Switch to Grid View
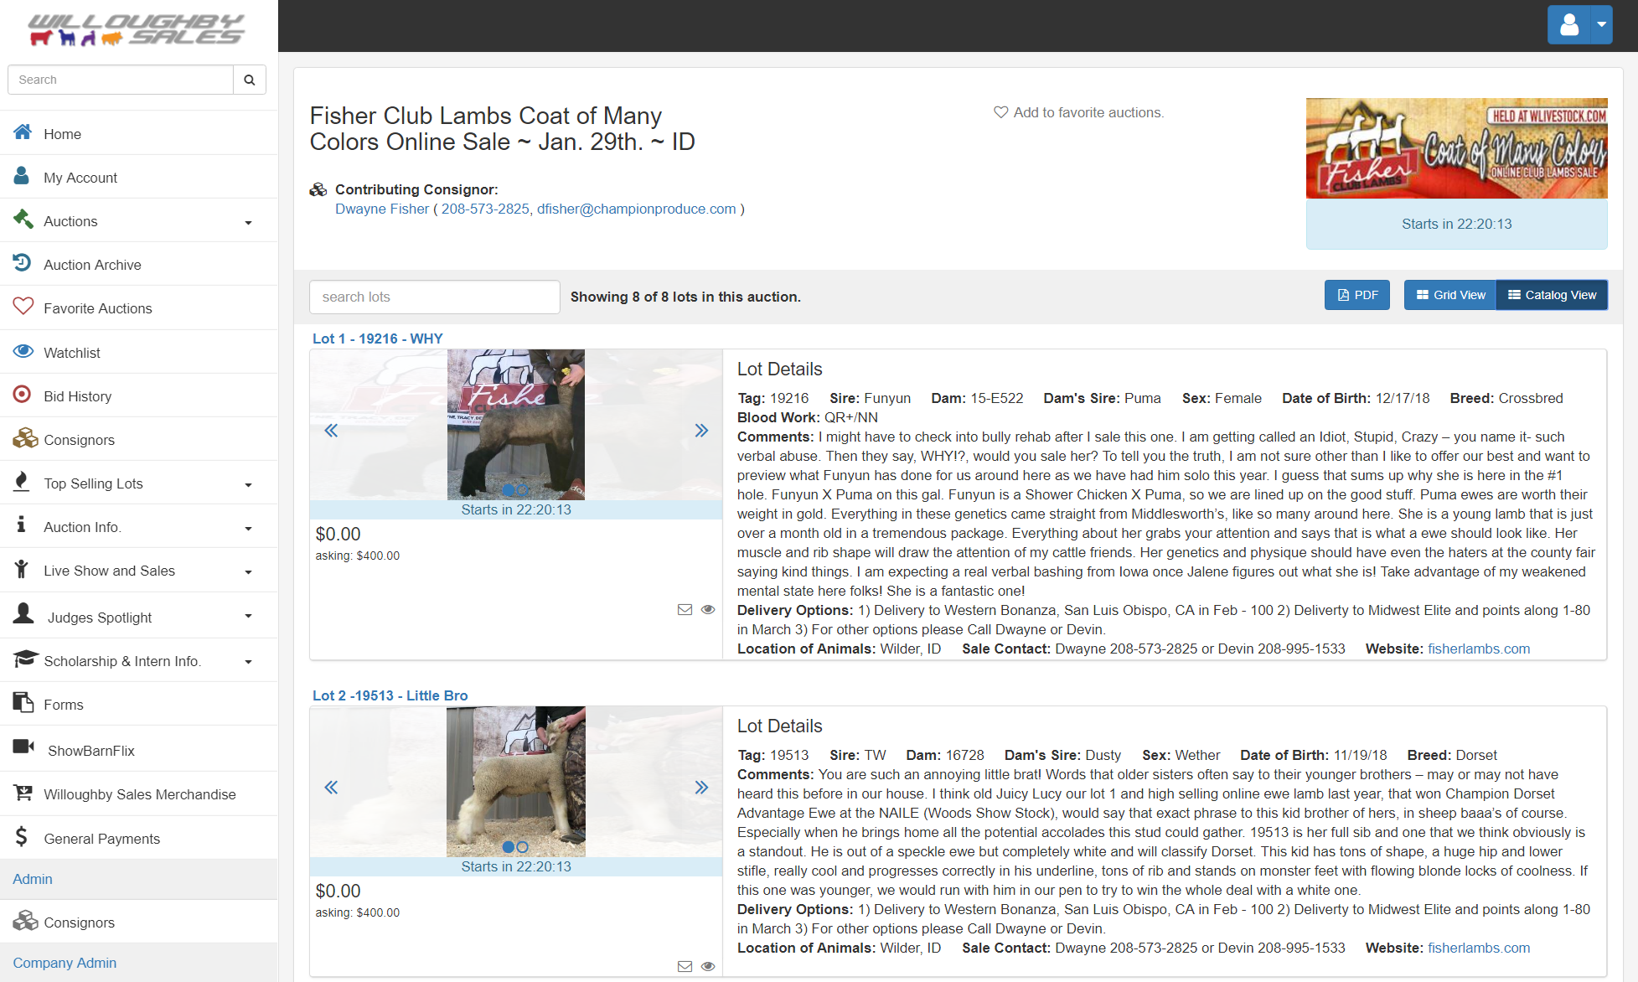 click(1450, 295)
